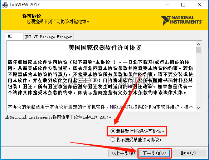Viewport: 209px width, 160px height.
Task: Click the National Instruments logo
Action: point(181,20)
